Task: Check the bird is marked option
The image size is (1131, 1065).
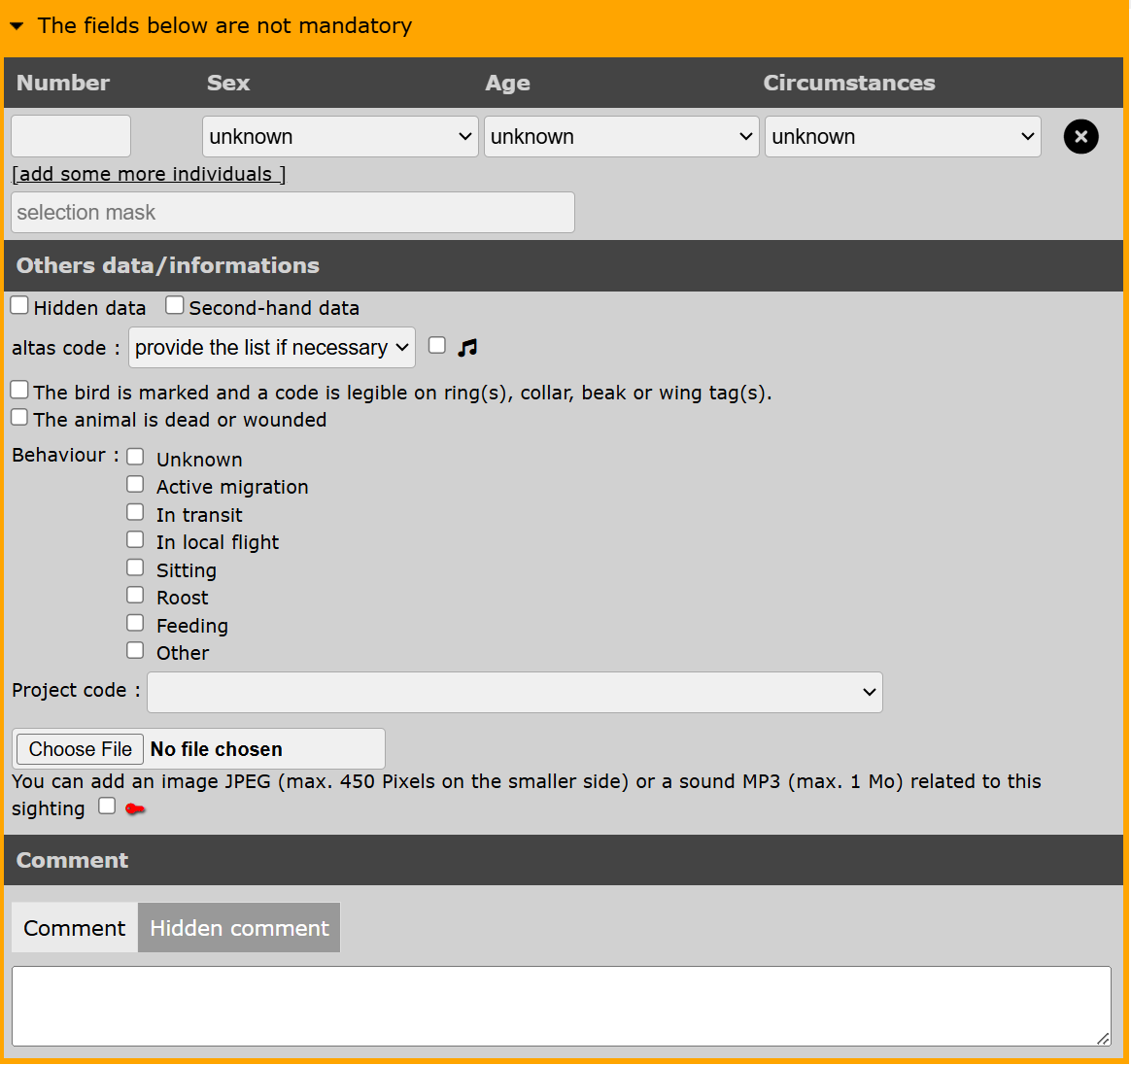Action: click(x=19, y=391)
